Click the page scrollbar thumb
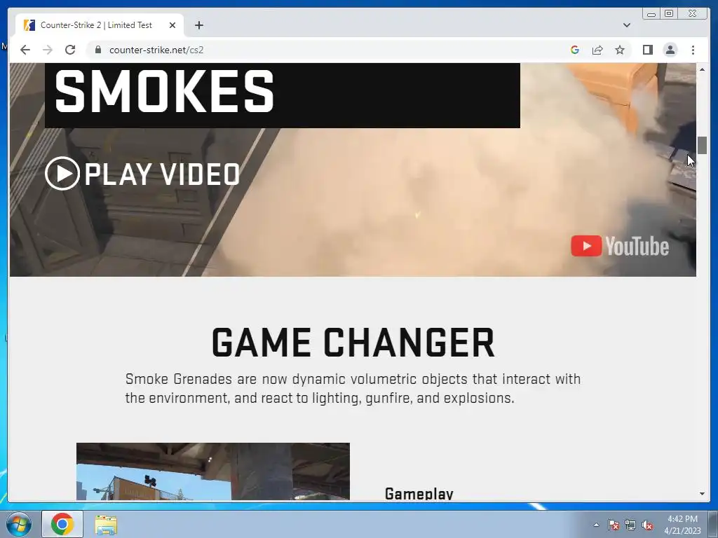The height and width of the screenshot is (538, 718). click(702, 146)
